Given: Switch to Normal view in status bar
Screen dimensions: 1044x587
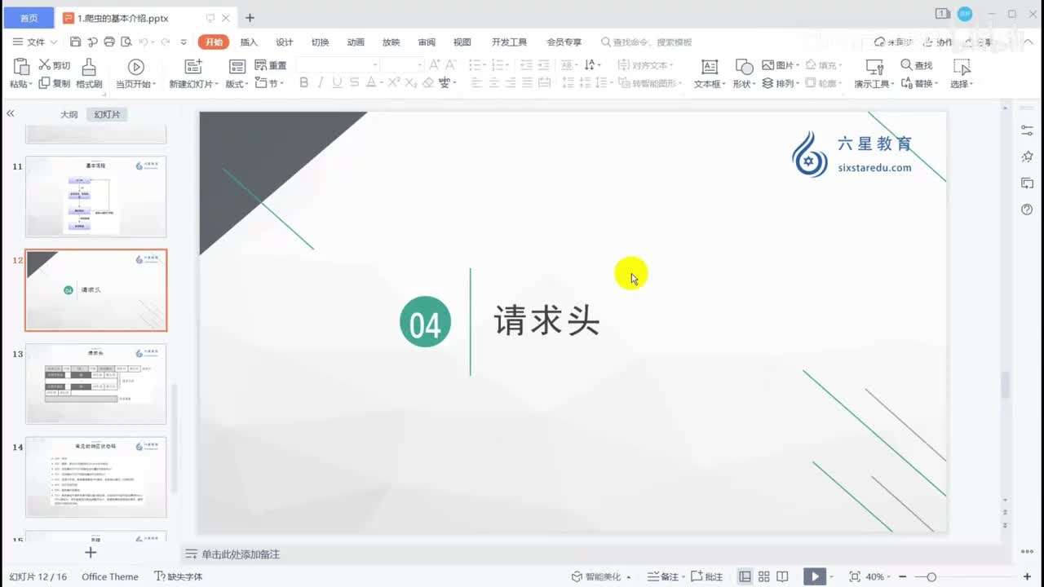Looking at the screenshot, I should pyautogui.click(x=745, y=576).
